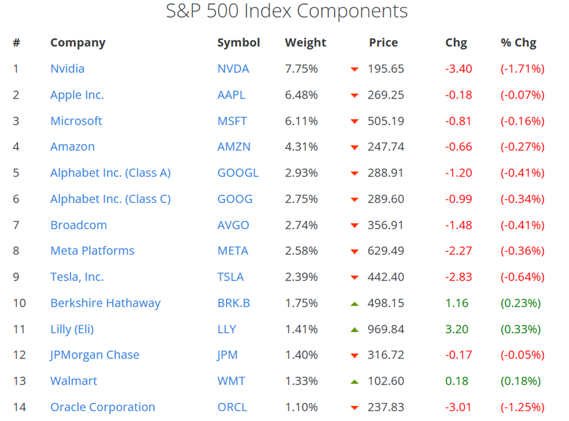Click the Weight column header

click(305, 43)
